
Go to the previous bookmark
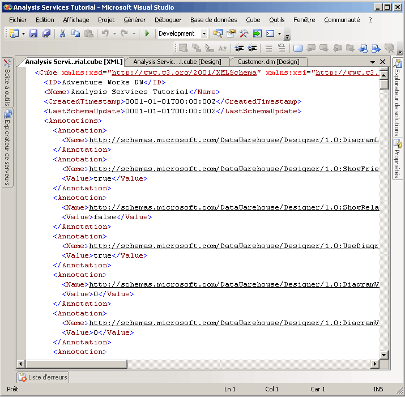311,48
